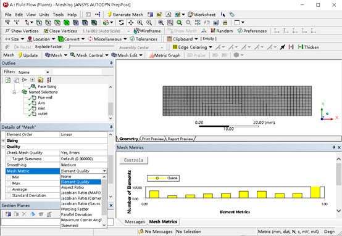Open the Mesh Control dropdown
Screen dimensions: 342x236
(90, 55)
